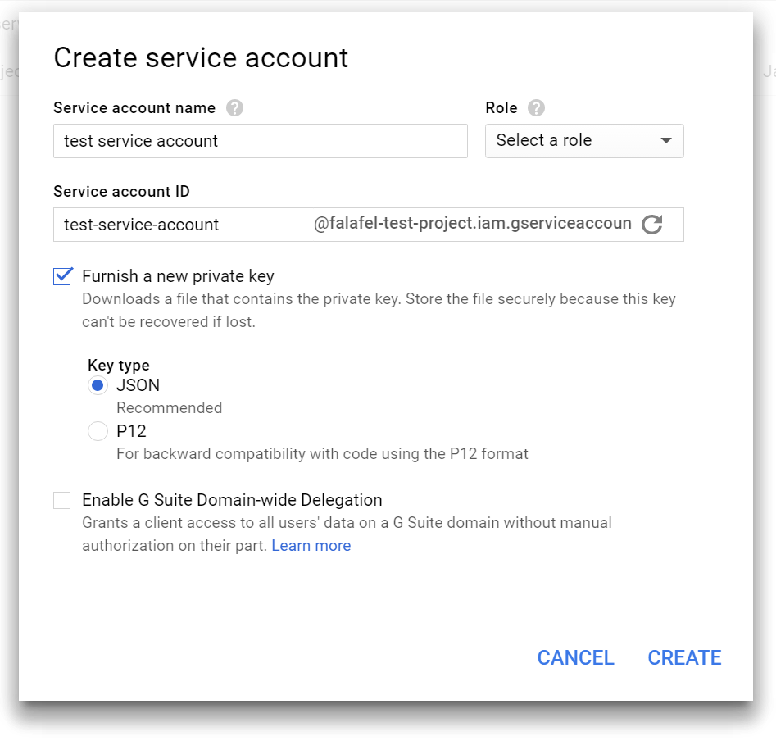Click the Create service account dialog title

tap(200, 57)
